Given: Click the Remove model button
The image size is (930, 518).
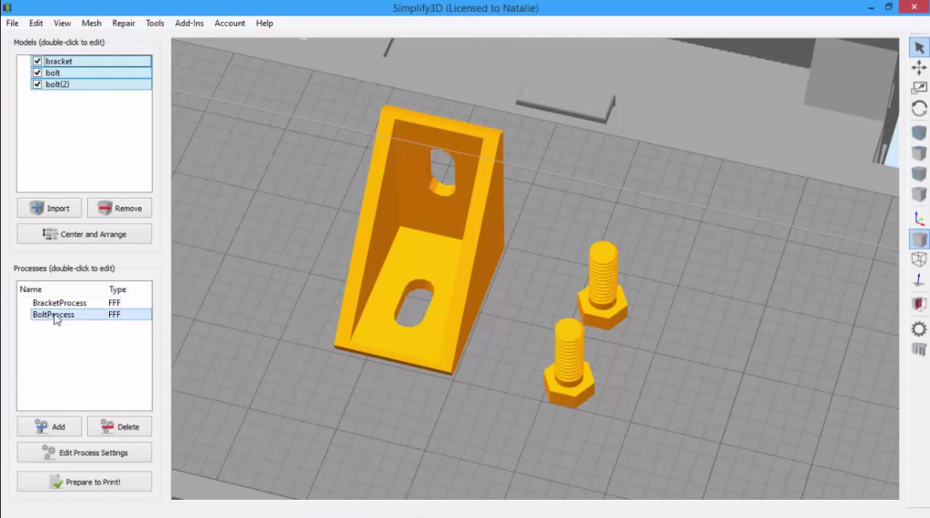Looking at the screenshot, I should tap(119, 208).
